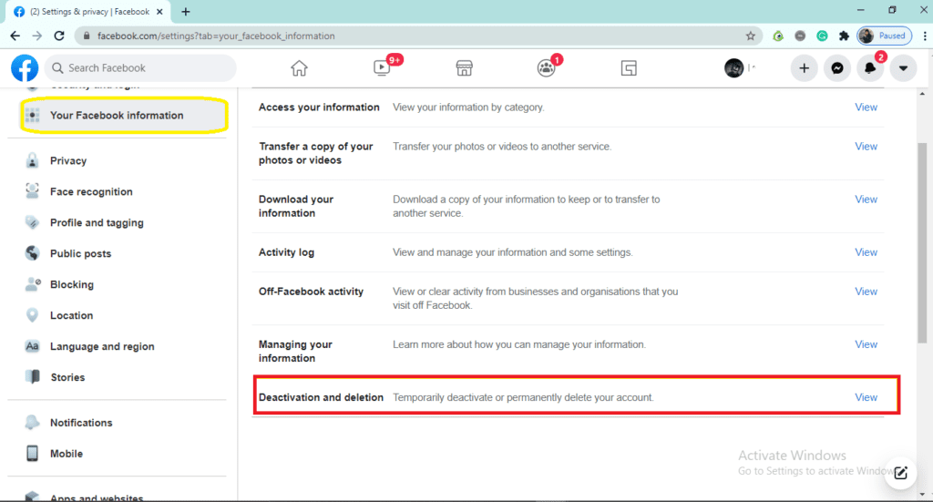This screenshot has width=933, height=502.
Task: Open Blocking settings in sidebar
Action: (x=72, y=285)
